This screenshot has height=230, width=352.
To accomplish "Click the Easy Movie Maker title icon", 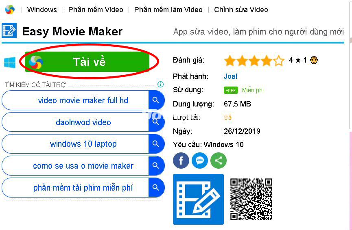I will 9,30.
